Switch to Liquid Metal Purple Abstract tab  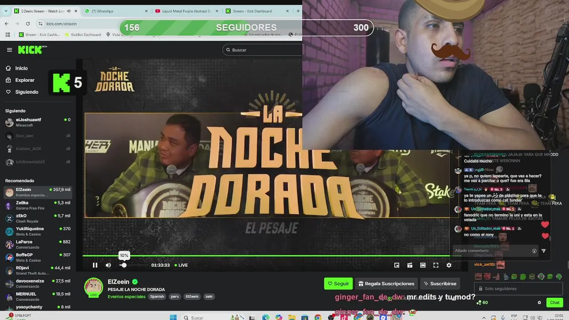click(x=186, y=11)
